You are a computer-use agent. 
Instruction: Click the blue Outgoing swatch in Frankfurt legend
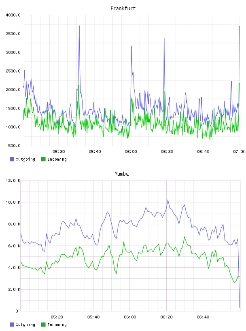coord(12,159)
